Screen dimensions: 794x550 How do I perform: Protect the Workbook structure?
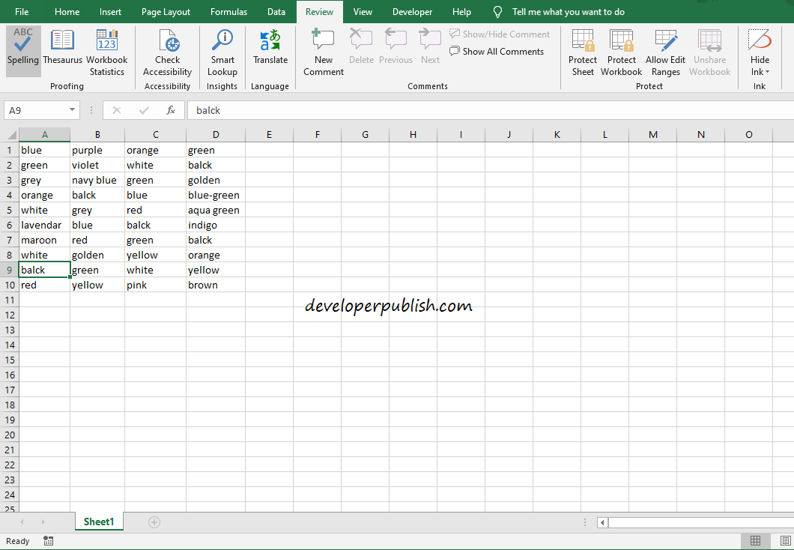[621, 51]
